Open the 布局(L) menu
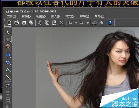The width and height of the screenshot is (139, 108). 85,16
